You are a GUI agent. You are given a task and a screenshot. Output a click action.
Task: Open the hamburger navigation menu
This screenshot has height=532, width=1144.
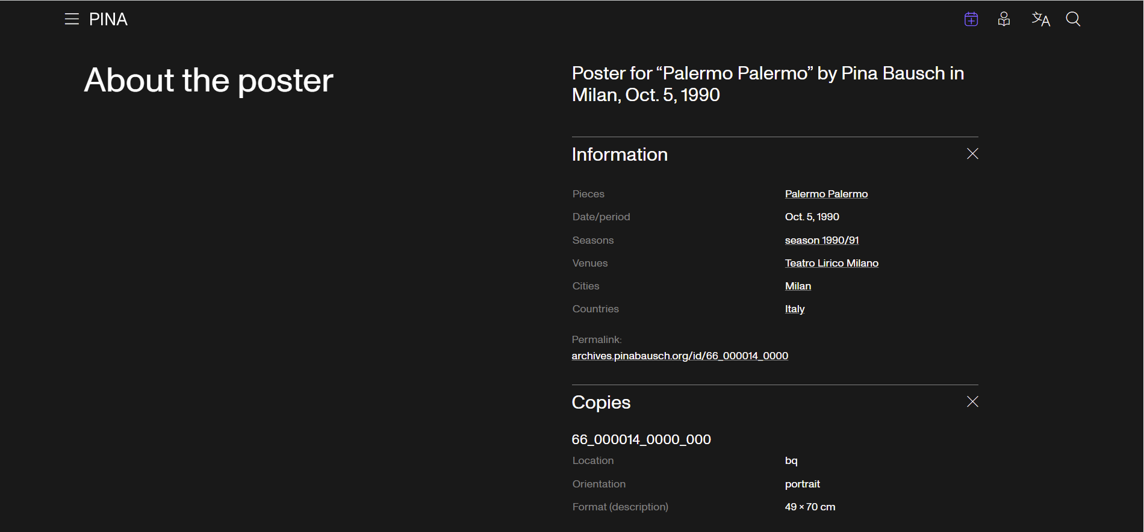pos(72,19)
